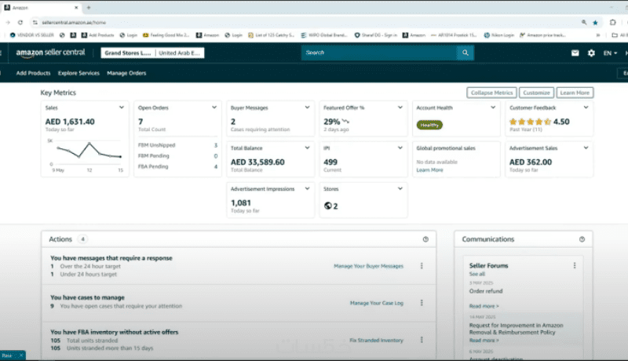Click the browser address bar URL
Image resolution: width=628 pixels, height=361 pixels.
(74, 23)
